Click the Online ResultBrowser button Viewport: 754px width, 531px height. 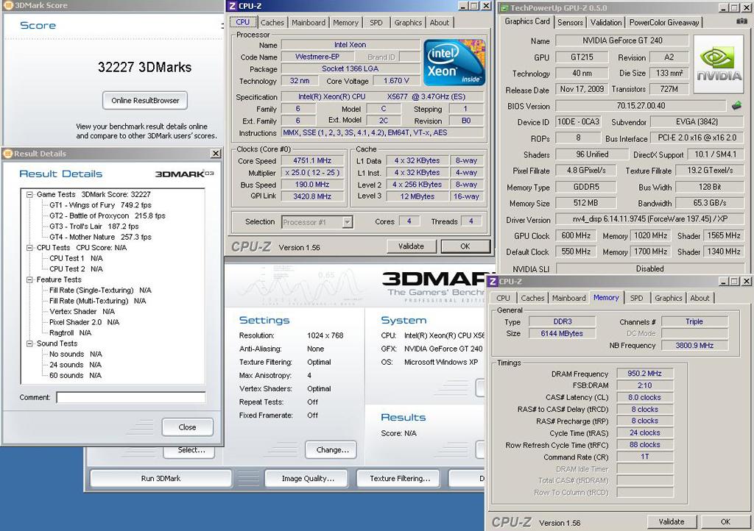145,100
